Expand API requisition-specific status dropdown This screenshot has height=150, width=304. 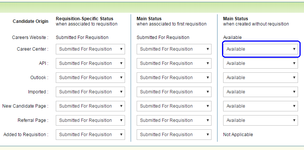[x=90, y=63]
